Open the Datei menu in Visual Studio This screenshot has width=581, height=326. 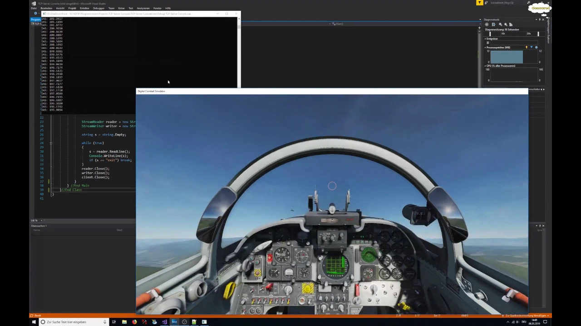[34, 8]
